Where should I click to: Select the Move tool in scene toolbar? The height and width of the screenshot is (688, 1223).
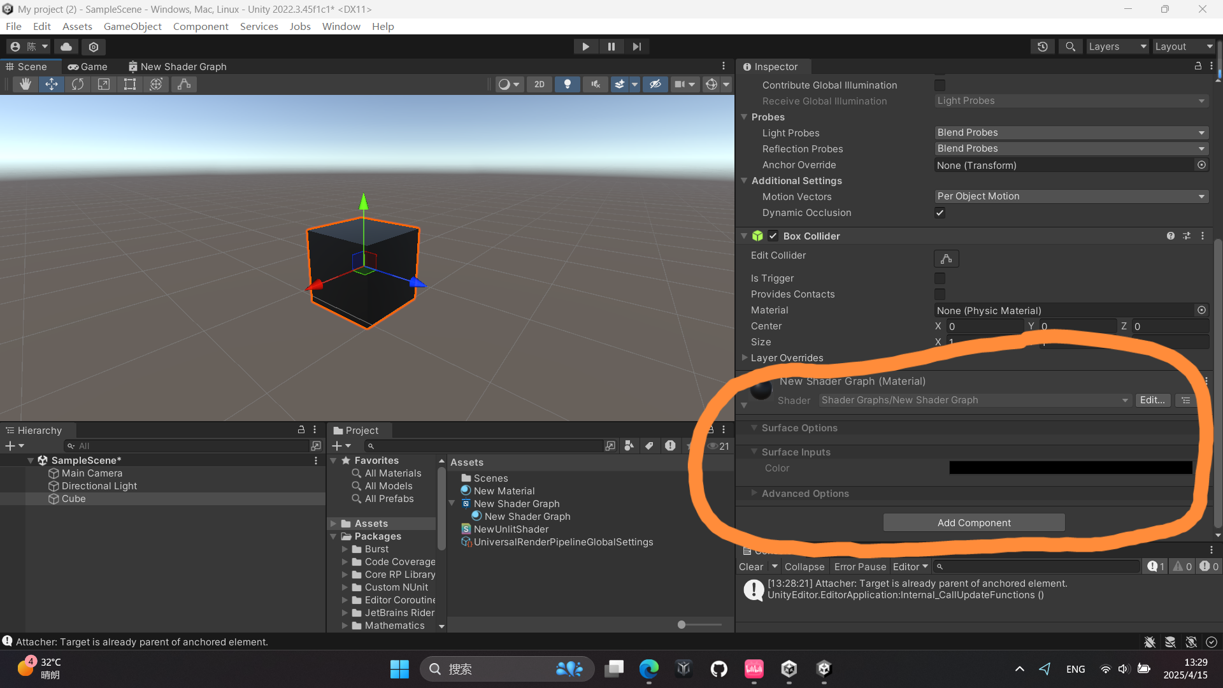(51, 83)
